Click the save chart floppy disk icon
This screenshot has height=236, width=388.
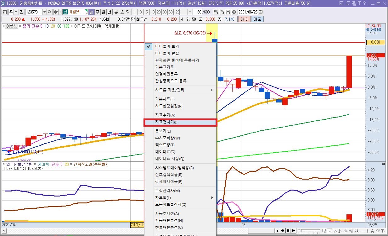pyautogui.click(x=228, y=12)
